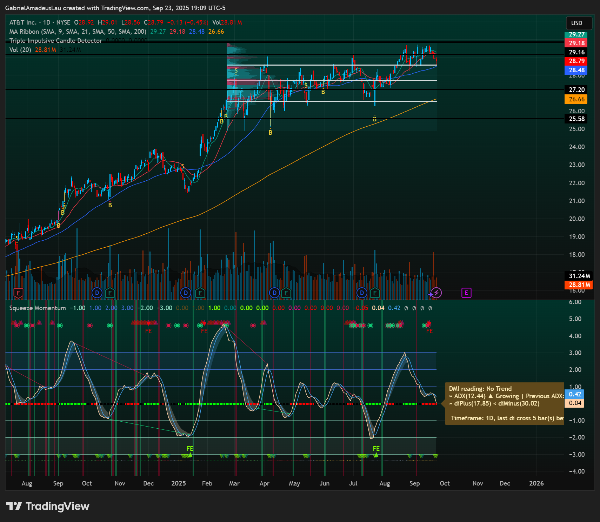
Task: Click the TradingView logo at the bottom
Action: tap(48, 506)
